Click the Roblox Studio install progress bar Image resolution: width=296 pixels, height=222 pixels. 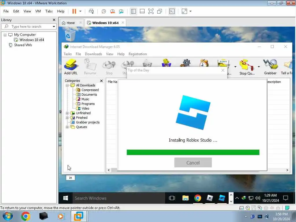pyautogui.click(x=193, y=152)
